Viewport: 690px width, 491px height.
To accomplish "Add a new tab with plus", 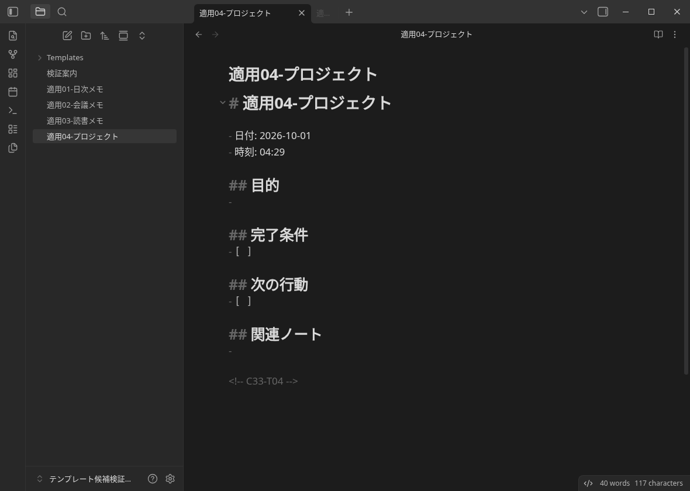I will [349, 12].
